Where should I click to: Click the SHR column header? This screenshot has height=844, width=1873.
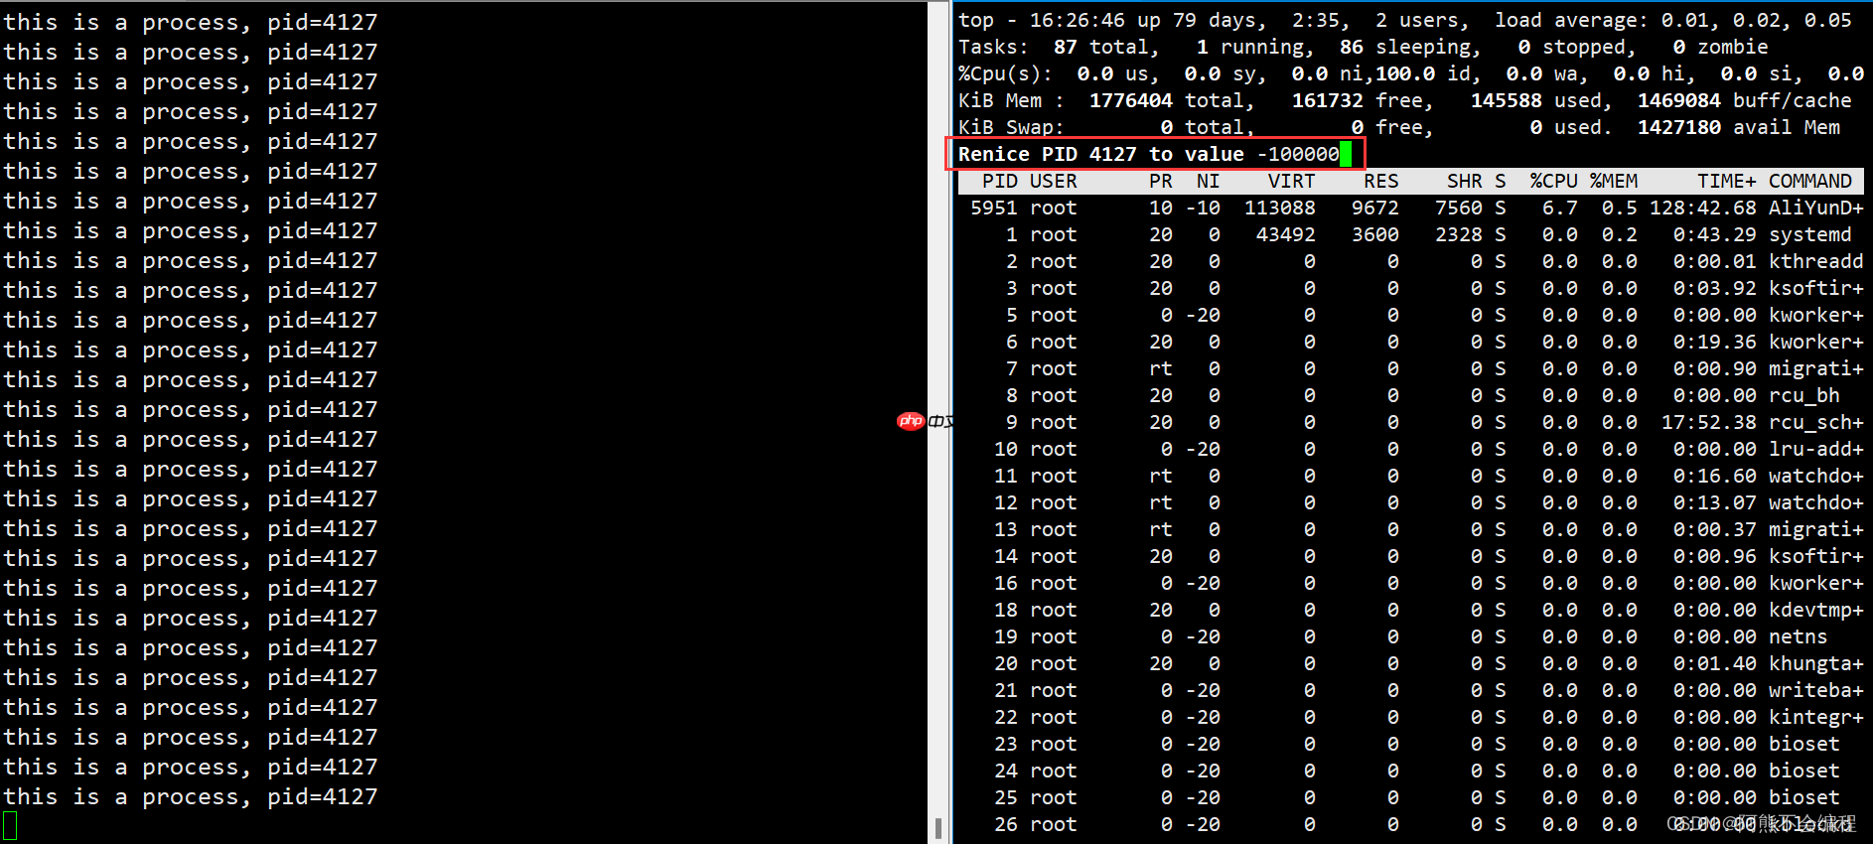[x=1465, y=181]
